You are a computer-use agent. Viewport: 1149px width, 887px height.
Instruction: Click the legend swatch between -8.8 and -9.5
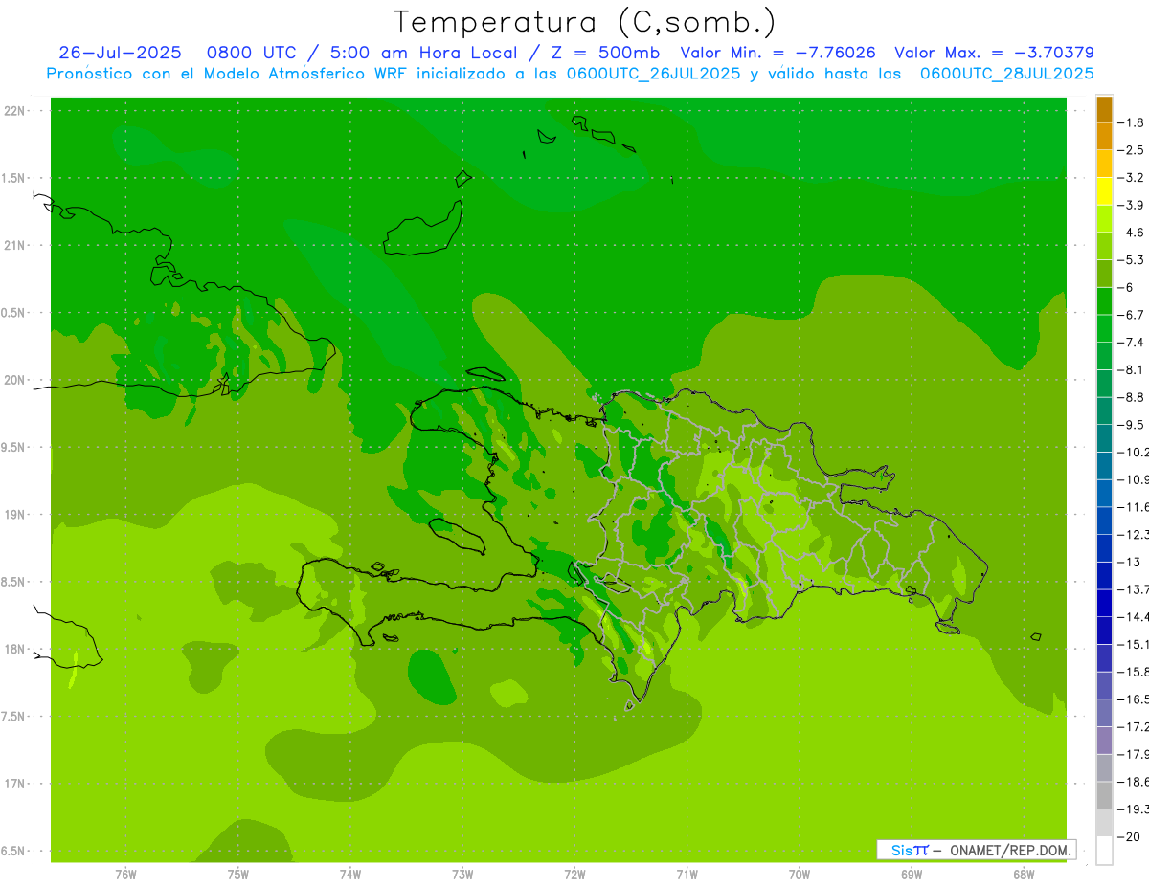[1104, 410]
